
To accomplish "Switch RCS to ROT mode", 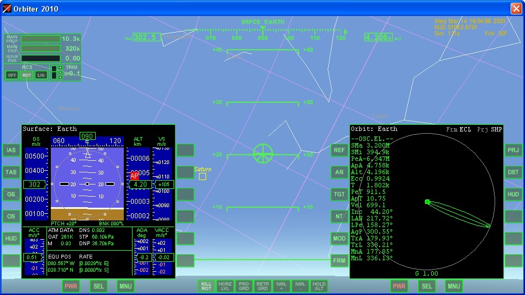I will point(27,75).
